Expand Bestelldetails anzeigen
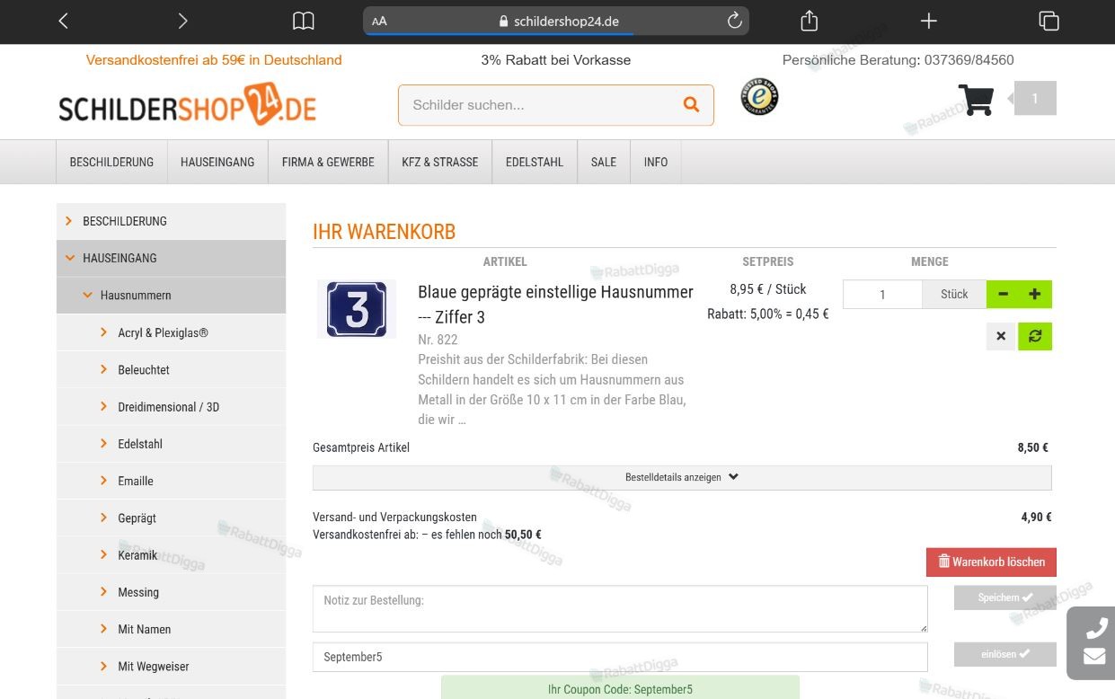 tap(682, 477)
